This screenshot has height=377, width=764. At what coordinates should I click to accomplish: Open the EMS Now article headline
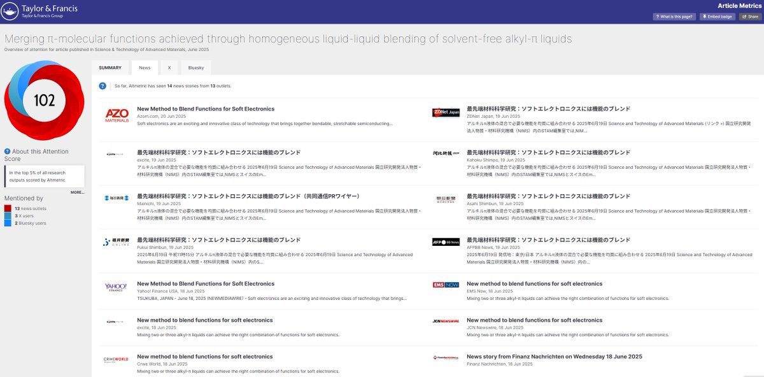(x=534, y=283)
